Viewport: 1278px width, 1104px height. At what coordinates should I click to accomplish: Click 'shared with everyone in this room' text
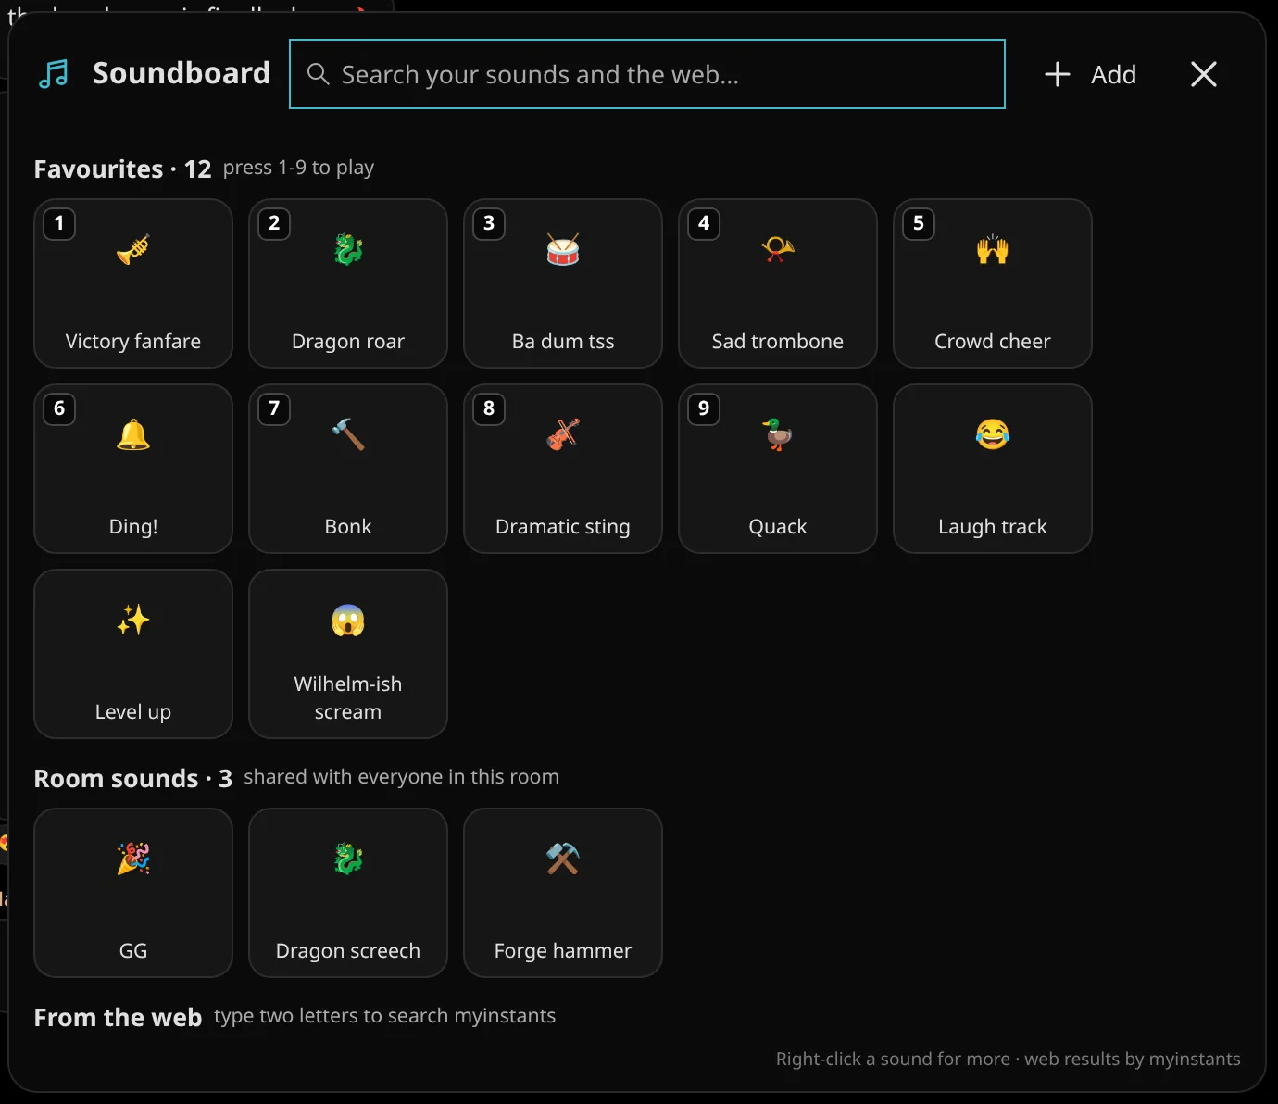coord(401,777)
